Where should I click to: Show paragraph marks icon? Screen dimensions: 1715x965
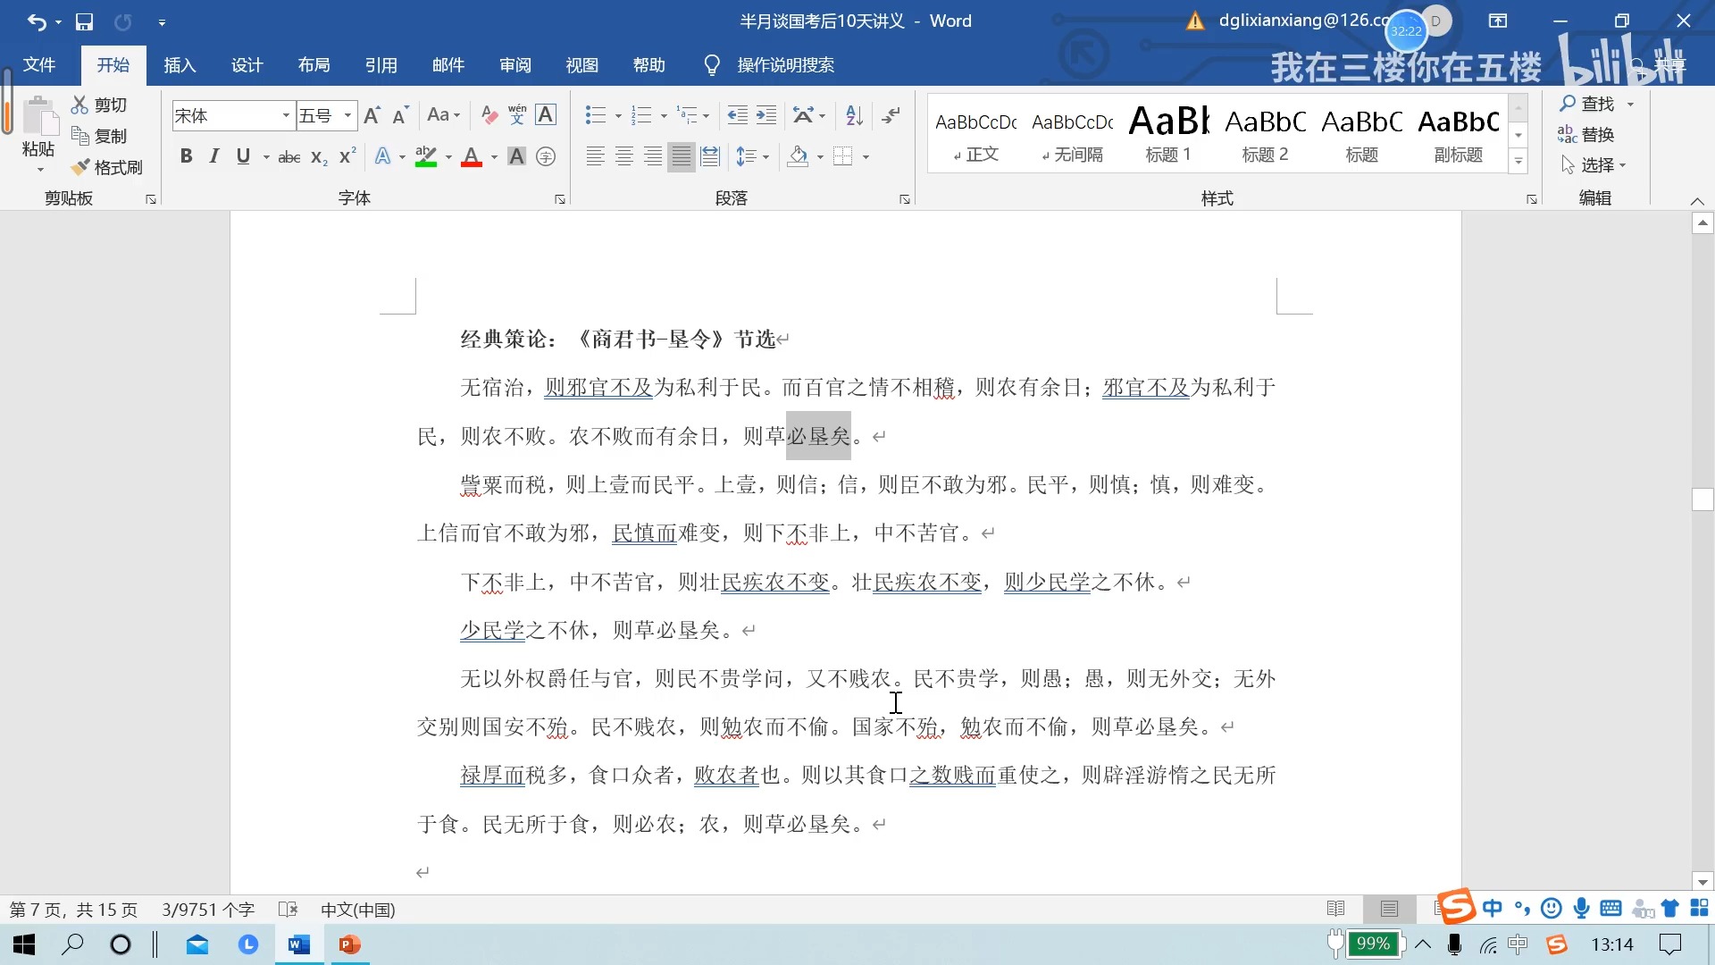click(891, 115)
